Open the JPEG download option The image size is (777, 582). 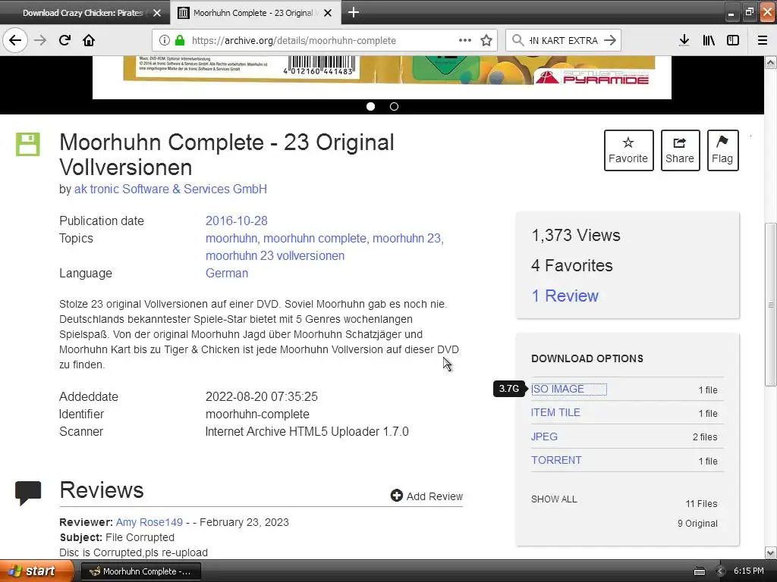point(544,436)
